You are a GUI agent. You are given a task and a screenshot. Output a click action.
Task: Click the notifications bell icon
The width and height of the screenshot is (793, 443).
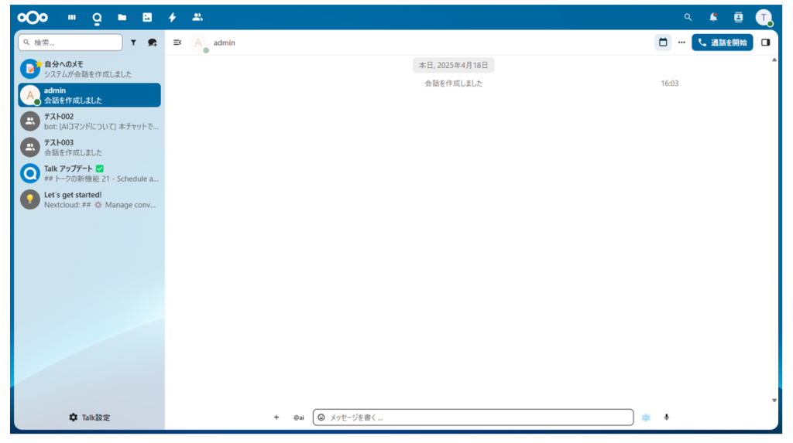click(x=713, y=17)
